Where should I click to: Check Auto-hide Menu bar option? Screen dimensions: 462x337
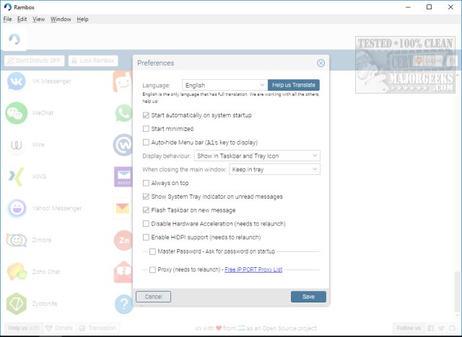146,143
